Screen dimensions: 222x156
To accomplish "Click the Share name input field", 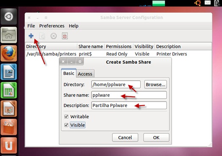I will coord(129,95).
